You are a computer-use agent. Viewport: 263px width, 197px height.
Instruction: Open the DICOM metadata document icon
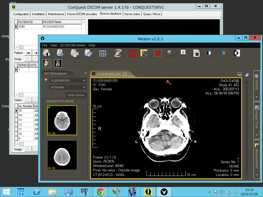pos(196,53)
